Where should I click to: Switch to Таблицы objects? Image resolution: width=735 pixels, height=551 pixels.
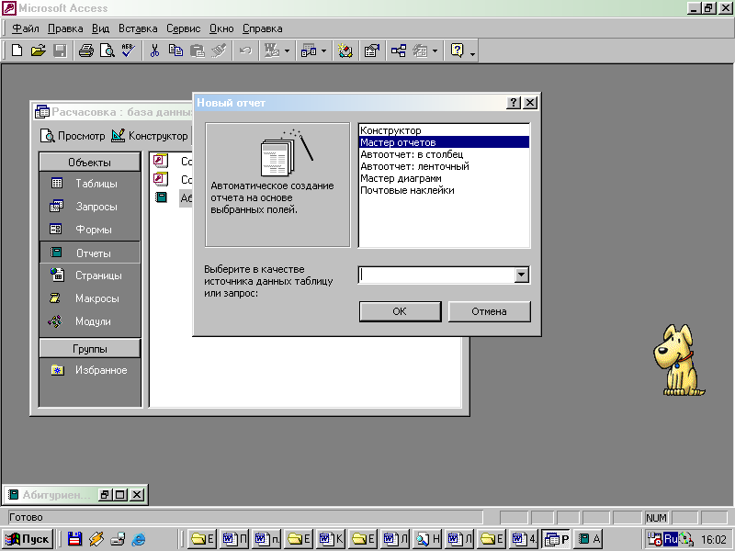[x=89, y=184]
